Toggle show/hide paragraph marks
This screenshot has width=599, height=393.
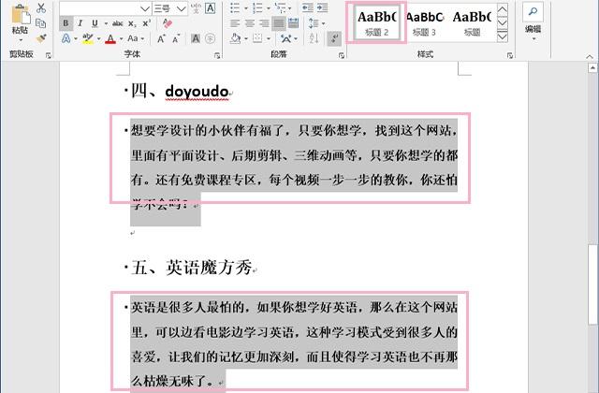point(334,39)
